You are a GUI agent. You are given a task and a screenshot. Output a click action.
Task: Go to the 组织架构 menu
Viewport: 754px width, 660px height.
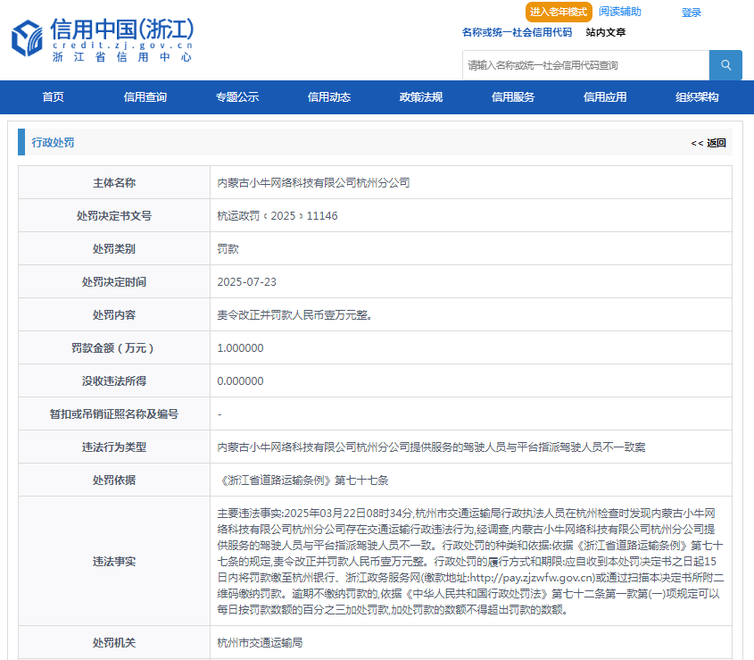[697, 97]
